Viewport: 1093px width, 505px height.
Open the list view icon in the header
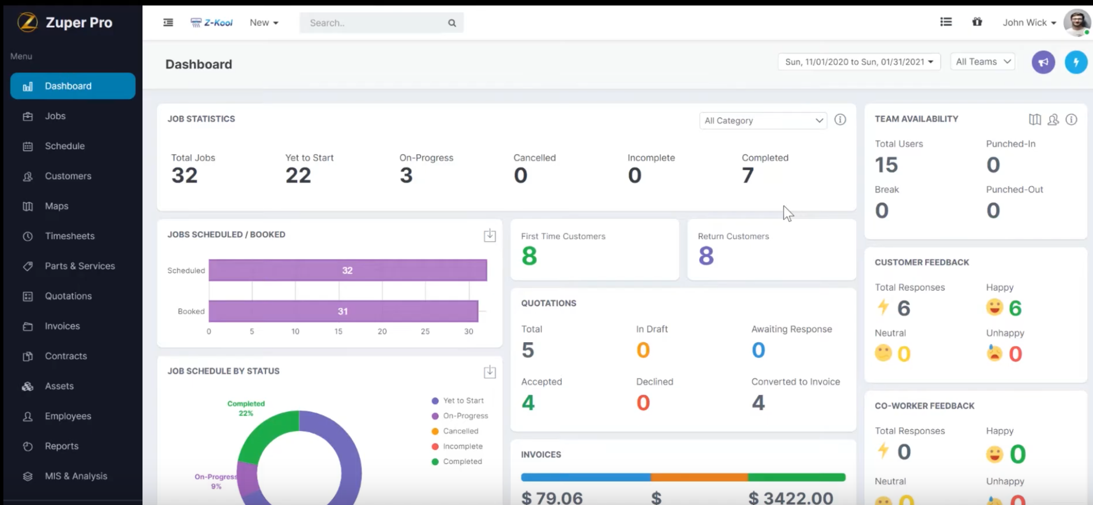tap(946, 22)
